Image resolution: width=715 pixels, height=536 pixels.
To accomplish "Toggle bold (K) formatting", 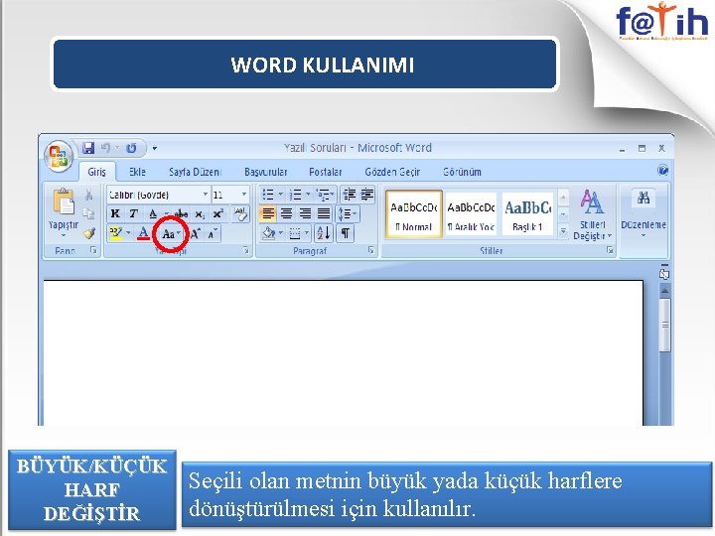I will tap(115, 213).
